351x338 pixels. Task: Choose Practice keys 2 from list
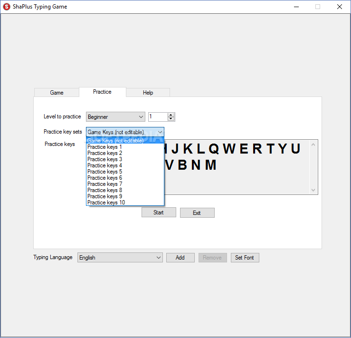(x=125, y=153)
